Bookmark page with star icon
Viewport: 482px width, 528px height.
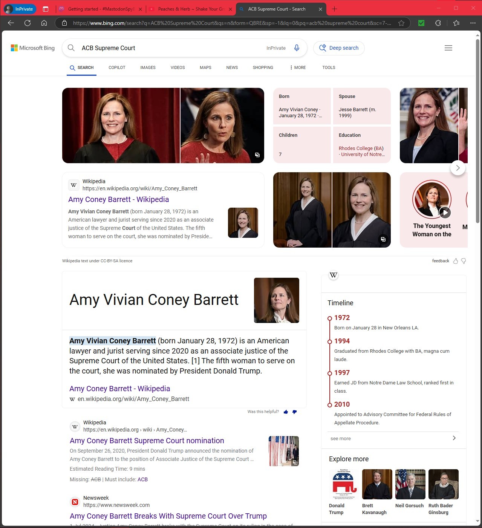(x=401, y=23)
